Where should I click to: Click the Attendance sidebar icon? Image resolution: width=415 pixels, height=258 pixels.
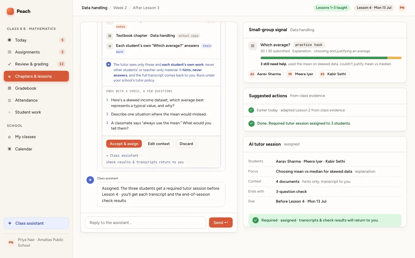[x=9, y=100]
